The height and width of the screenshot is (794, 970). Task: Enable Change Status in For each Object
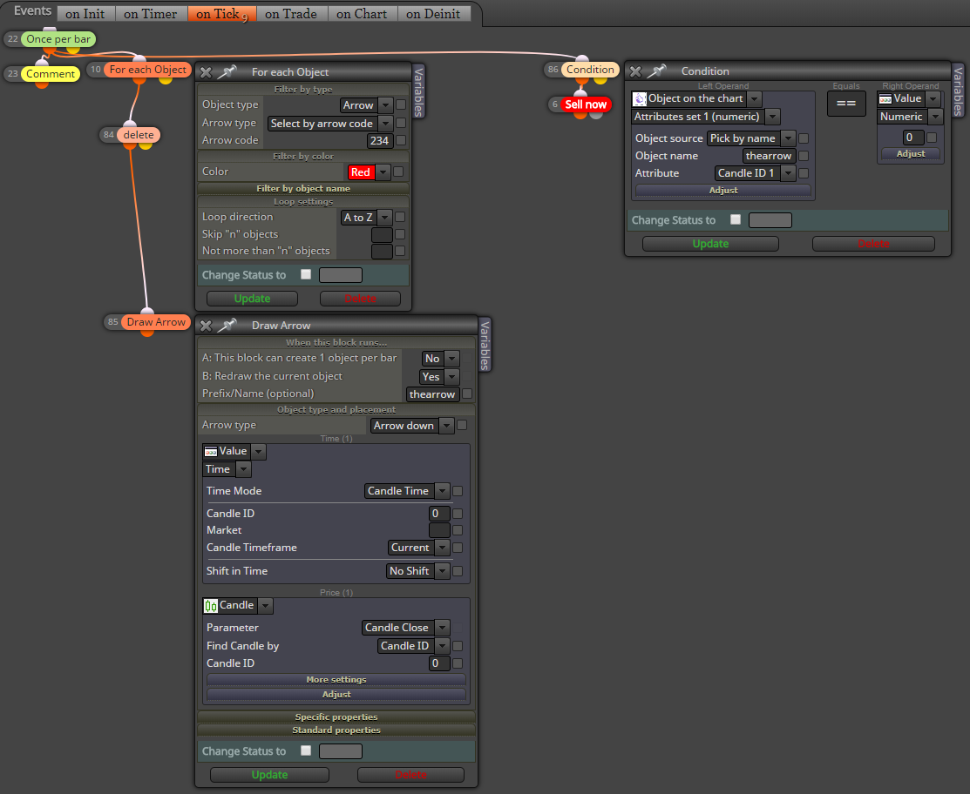tap(306, 274)
